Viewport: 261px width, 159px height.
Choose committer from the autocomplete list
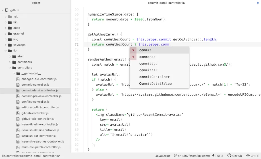159,70
